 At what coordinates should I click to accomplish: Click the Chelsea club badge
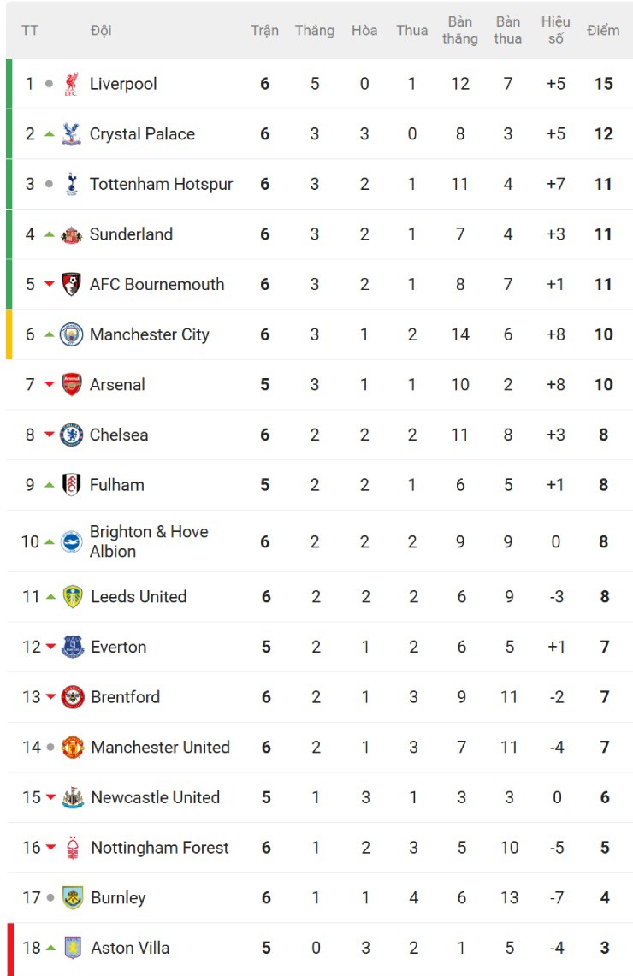(x=71, y=435)
